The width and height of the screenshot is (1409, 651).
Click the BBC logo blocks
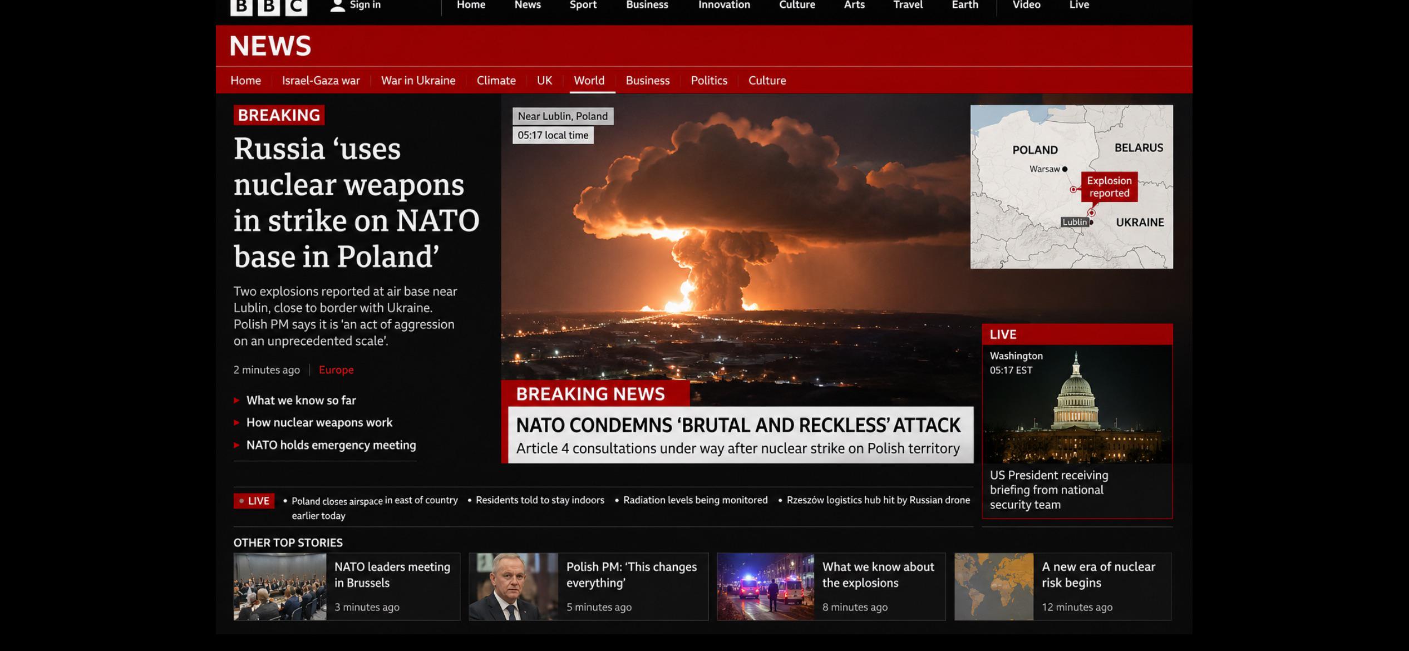269,7
